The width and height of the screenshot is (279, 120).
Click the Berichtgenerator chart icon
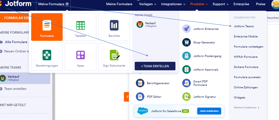[x=140, y=83]
